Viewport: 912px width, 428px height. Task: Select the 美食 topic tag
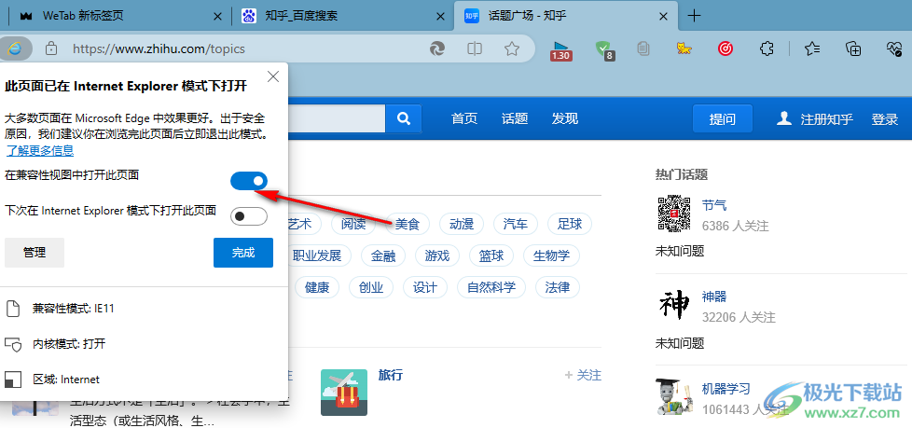[408, 224]
